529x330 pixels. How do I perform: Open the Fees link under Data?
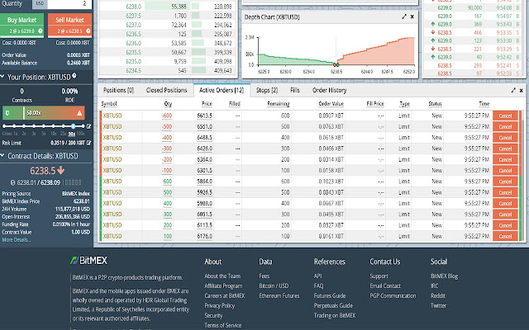click(x=264, y=276)
